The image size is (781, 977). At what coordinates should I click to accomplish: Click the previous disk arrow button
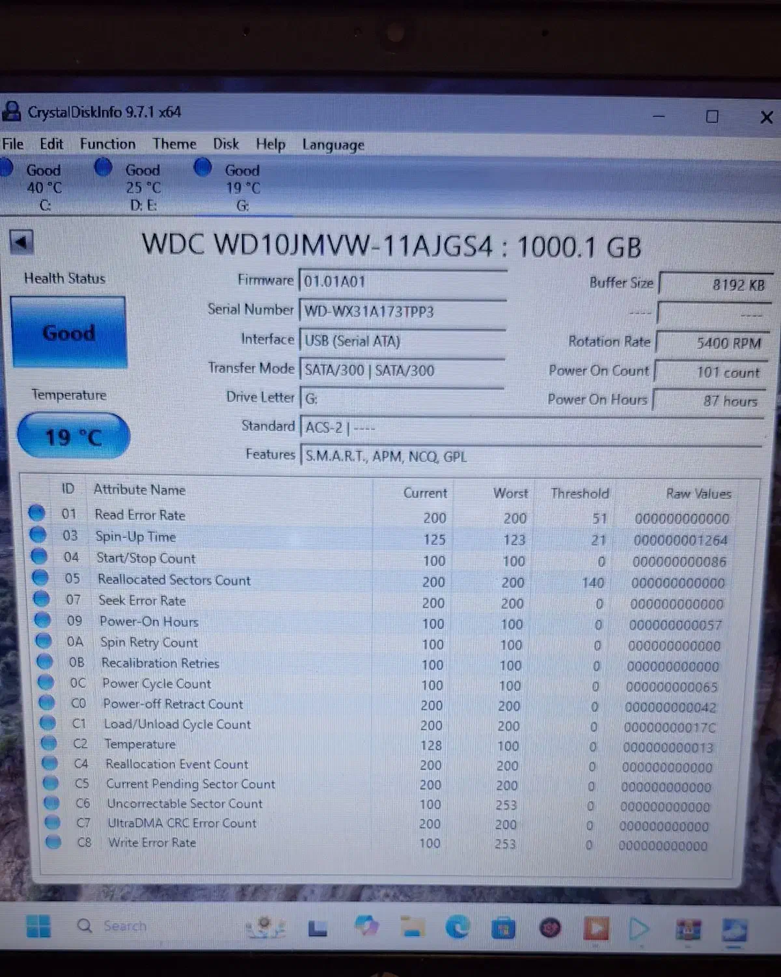tap(21, 243)
